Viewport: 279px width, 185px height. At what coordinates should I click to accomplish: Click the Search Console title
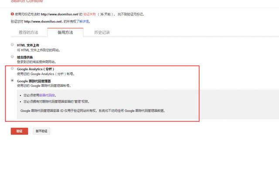click(27, 1)
